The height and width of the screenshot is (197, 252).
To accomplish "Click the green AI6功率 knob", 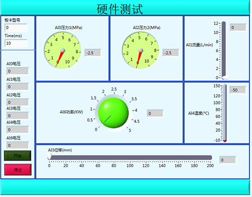I will pyautogui.click(x=113, y=113).
